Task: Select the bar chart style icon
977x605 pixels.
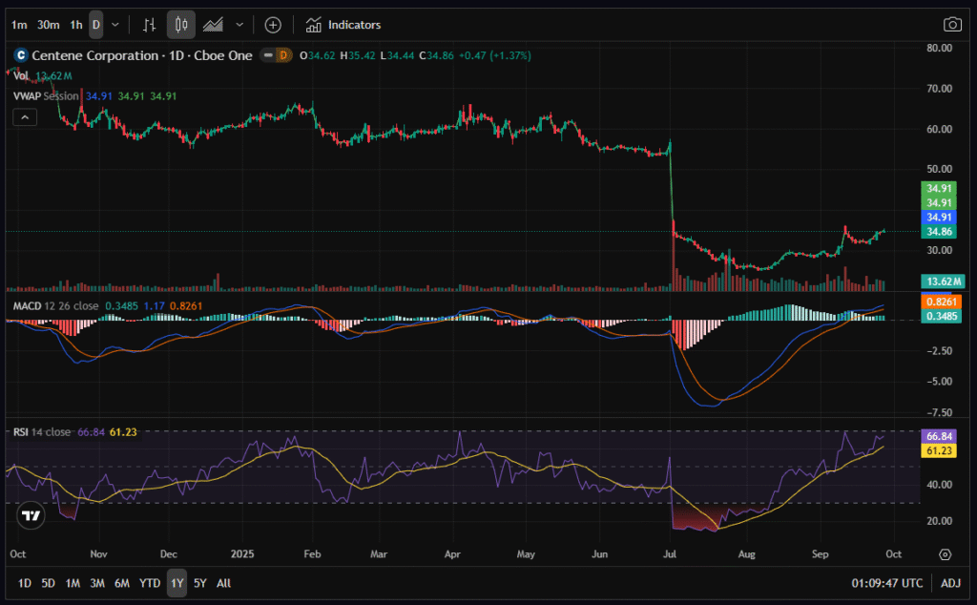Action: click(148, 25)
